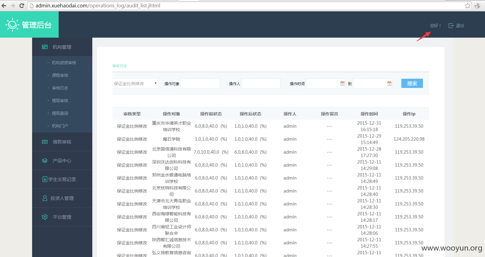
Task: Click the sun logo icon of 管理后台
Action: coord(12,25)
